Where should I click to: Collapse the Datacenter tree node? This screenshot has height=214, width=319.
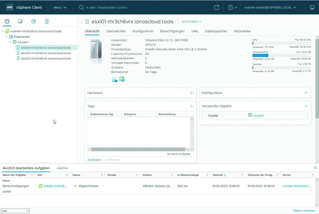(7, 37)
